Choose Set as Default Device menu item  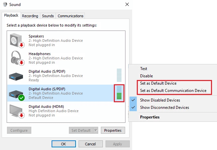pos(158,83)
